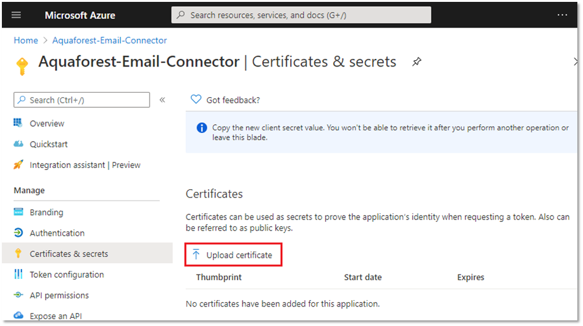Open the top bar ellipsis menu

pyautogui.click(x=562, y=15)
